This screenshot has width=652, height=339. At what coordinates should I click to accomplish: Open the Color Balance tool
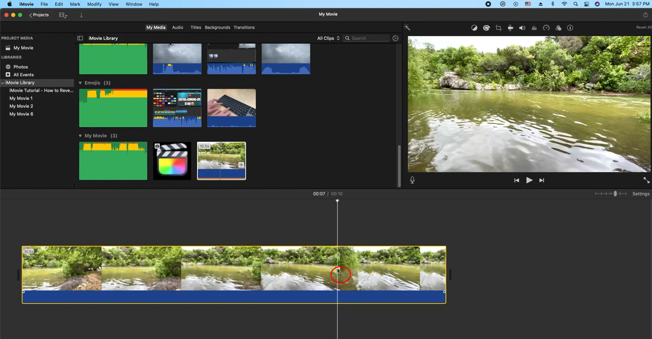pos(474,28)
